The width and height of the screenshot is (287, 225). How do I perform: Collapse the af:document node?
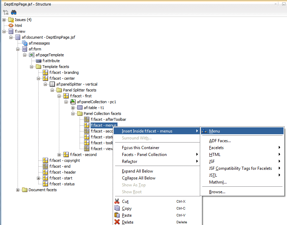(11, 37)
